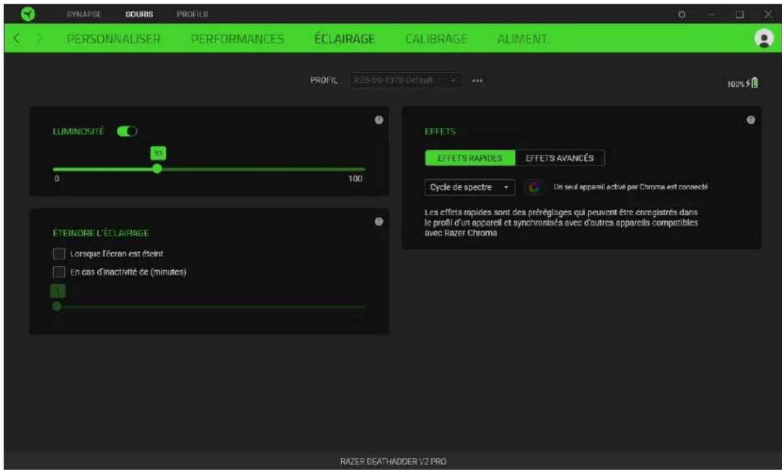The image size is (782, 470).
Task: Open the Personnaliser tab
Action: click(x=113, y=39)
